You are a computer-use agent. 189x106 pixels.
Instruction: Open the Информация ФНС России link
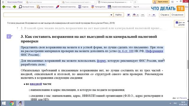click(154, 51)
